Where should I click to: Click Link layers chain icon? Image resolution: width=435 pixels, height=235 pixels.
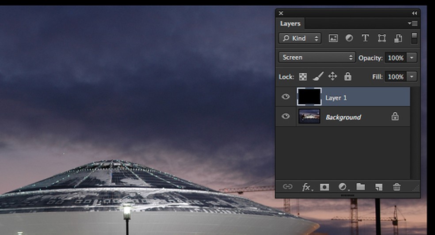tap(287, 187)
